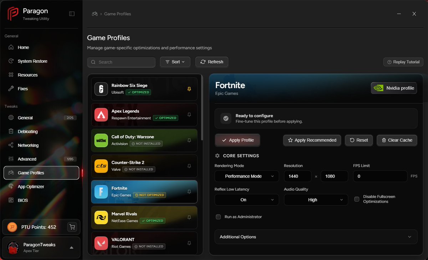The image size is (428, 260).
Task: Open the BIOS section
Action: click(x=41, y=200)
